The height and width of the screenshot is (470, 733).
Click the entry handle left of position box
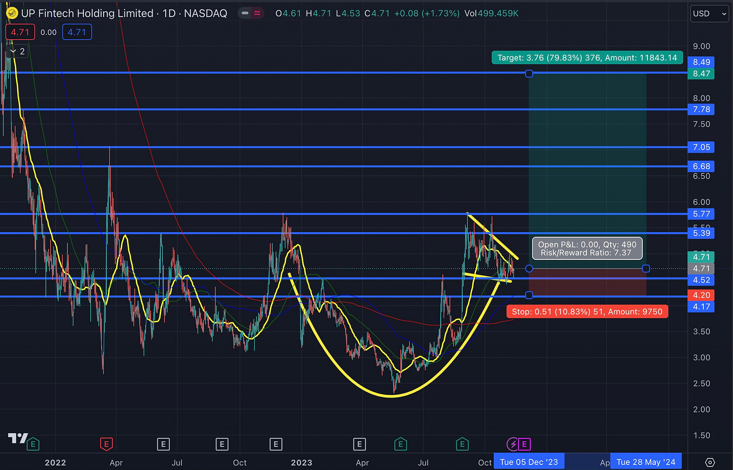pos(529,268)
